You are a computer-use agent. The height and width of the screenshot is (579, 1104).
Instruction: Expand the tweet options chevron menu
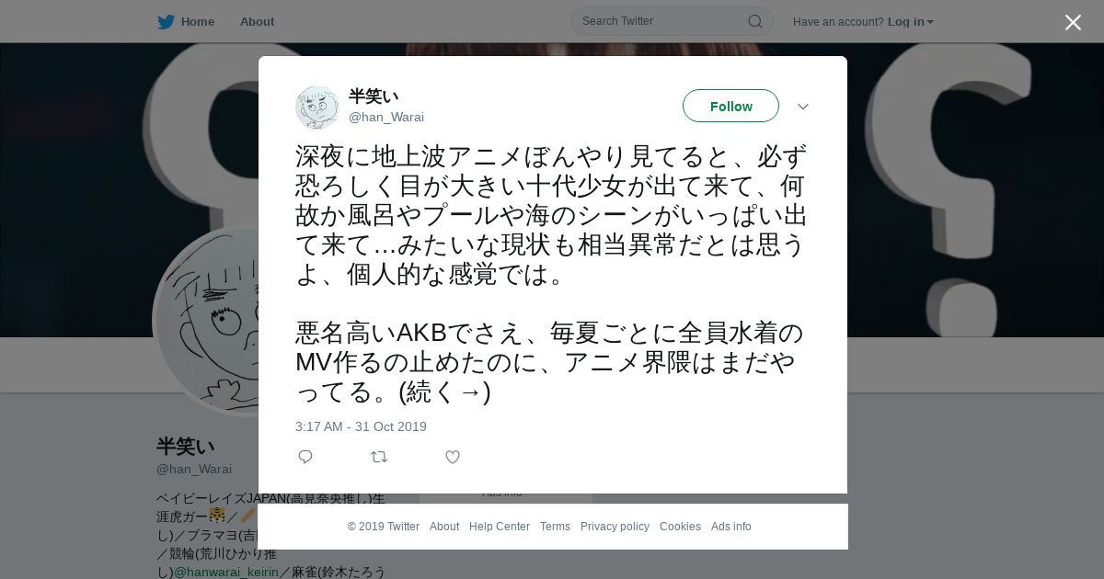(803, 107)
